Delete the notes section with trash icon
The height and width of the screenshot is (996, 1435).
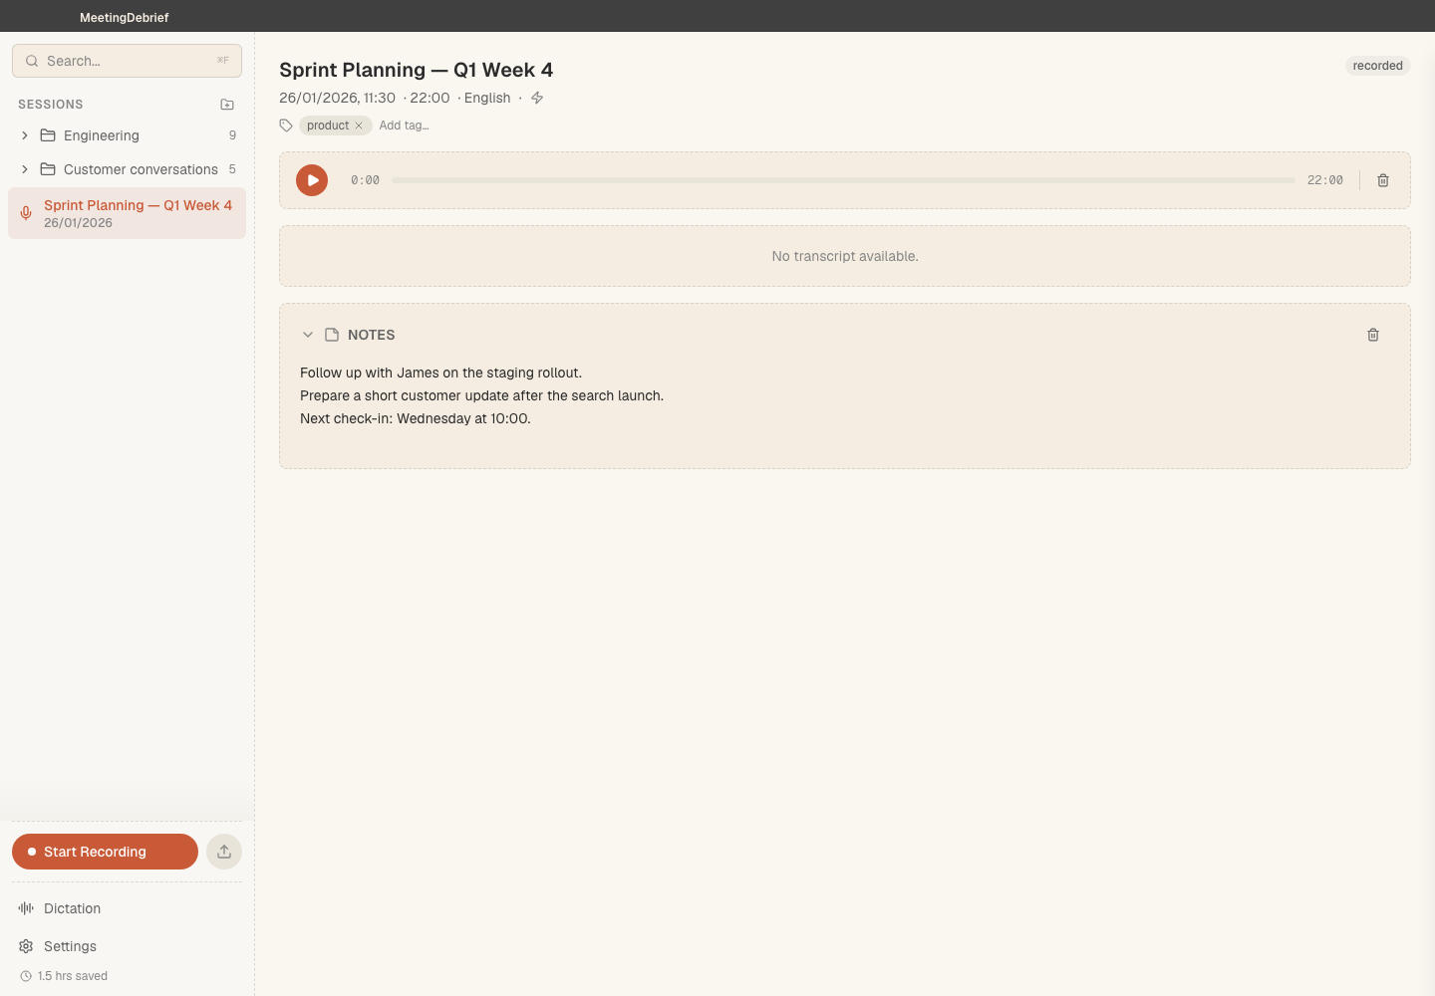pyautogui.click(x=1373, y=335)
